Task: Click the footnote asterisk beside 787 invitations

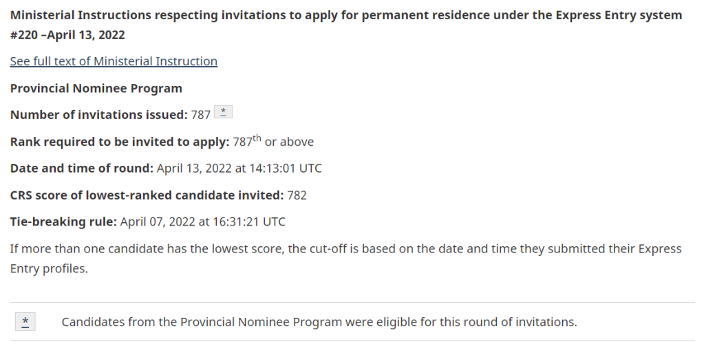Action: point(223,113)
